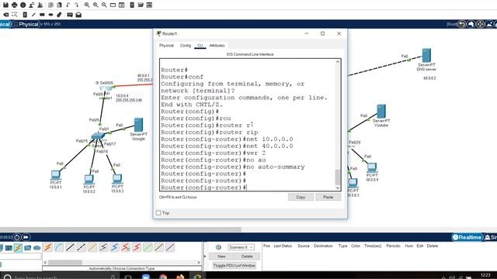Viewport: 497px width, 279px height.
Task: Click the switch in left network
Action: pos(98,136)
